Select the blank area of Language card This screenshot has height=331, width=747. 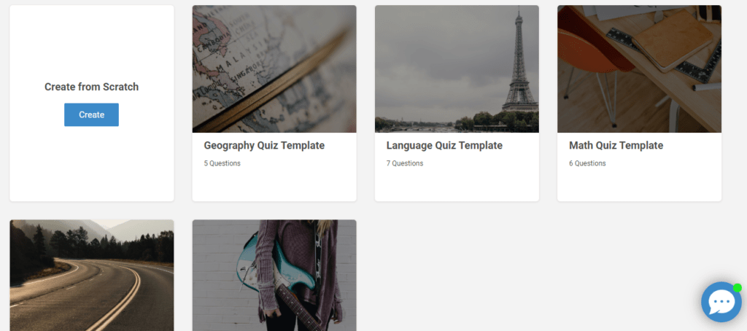tap(457, 184)
